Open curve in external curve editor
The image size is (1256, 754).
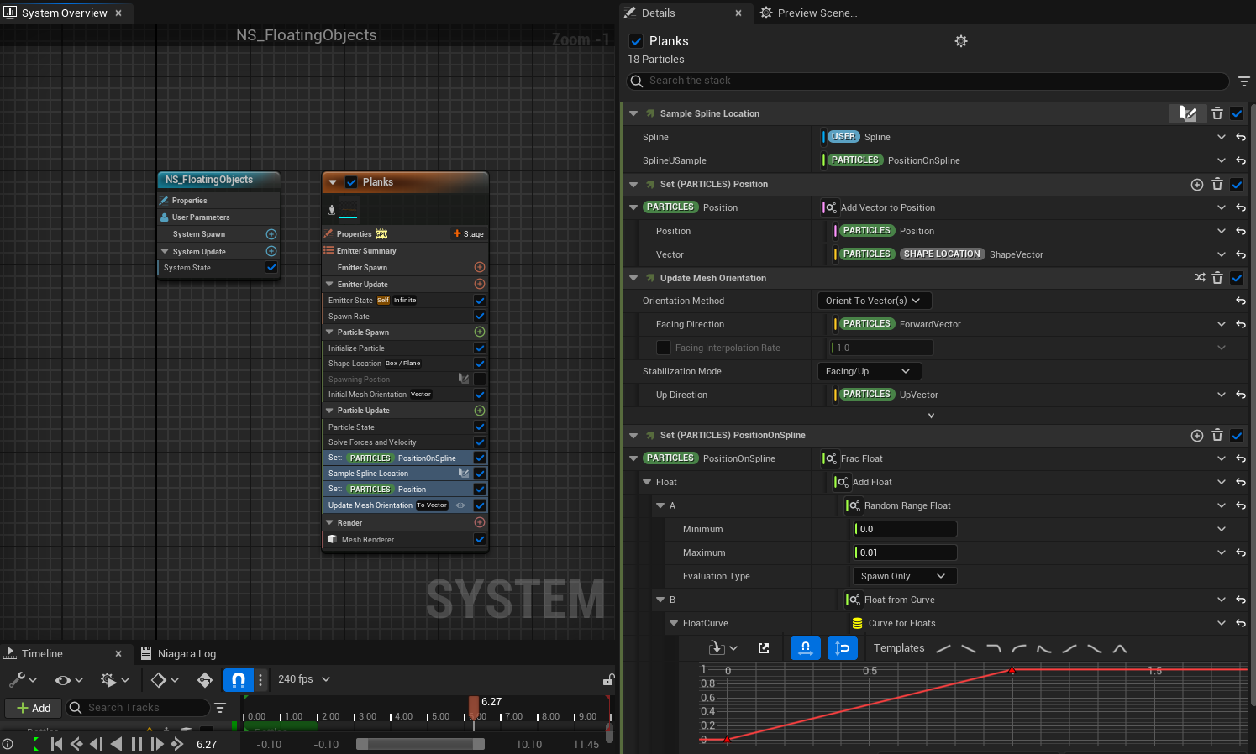[x=764, y=648]
